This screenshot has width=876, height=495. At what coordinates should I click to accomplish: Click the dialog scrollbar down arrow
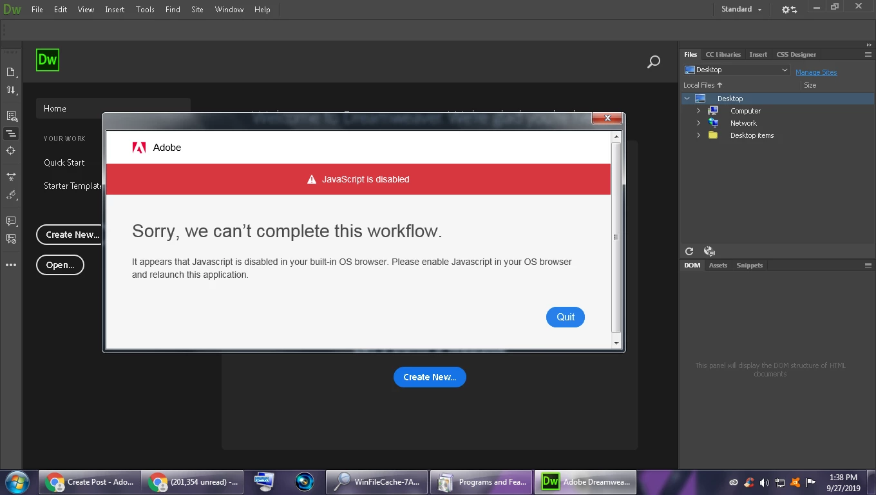[616, 344]
